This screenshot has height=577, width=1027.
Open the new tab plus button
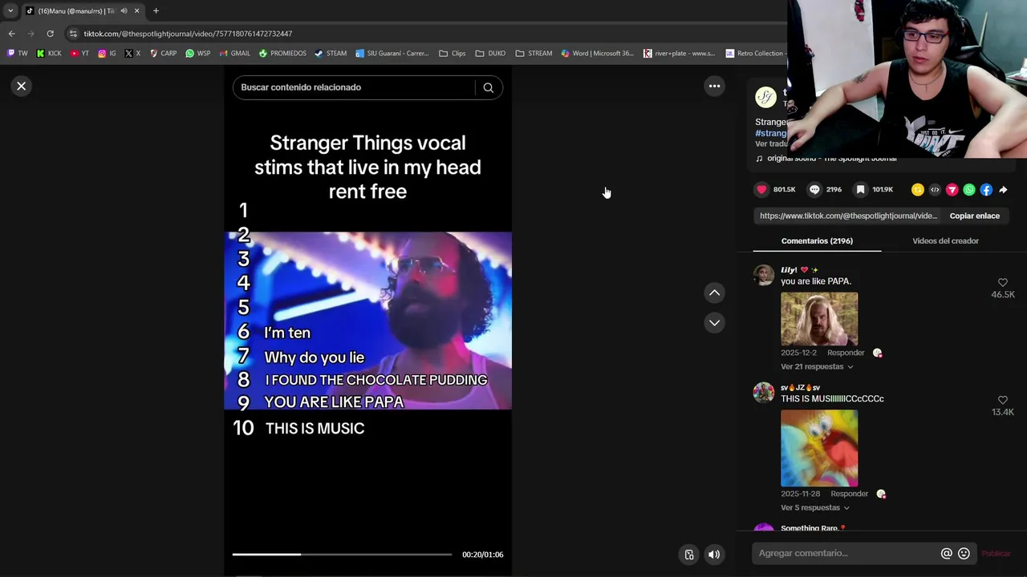(x=156, y=10)
